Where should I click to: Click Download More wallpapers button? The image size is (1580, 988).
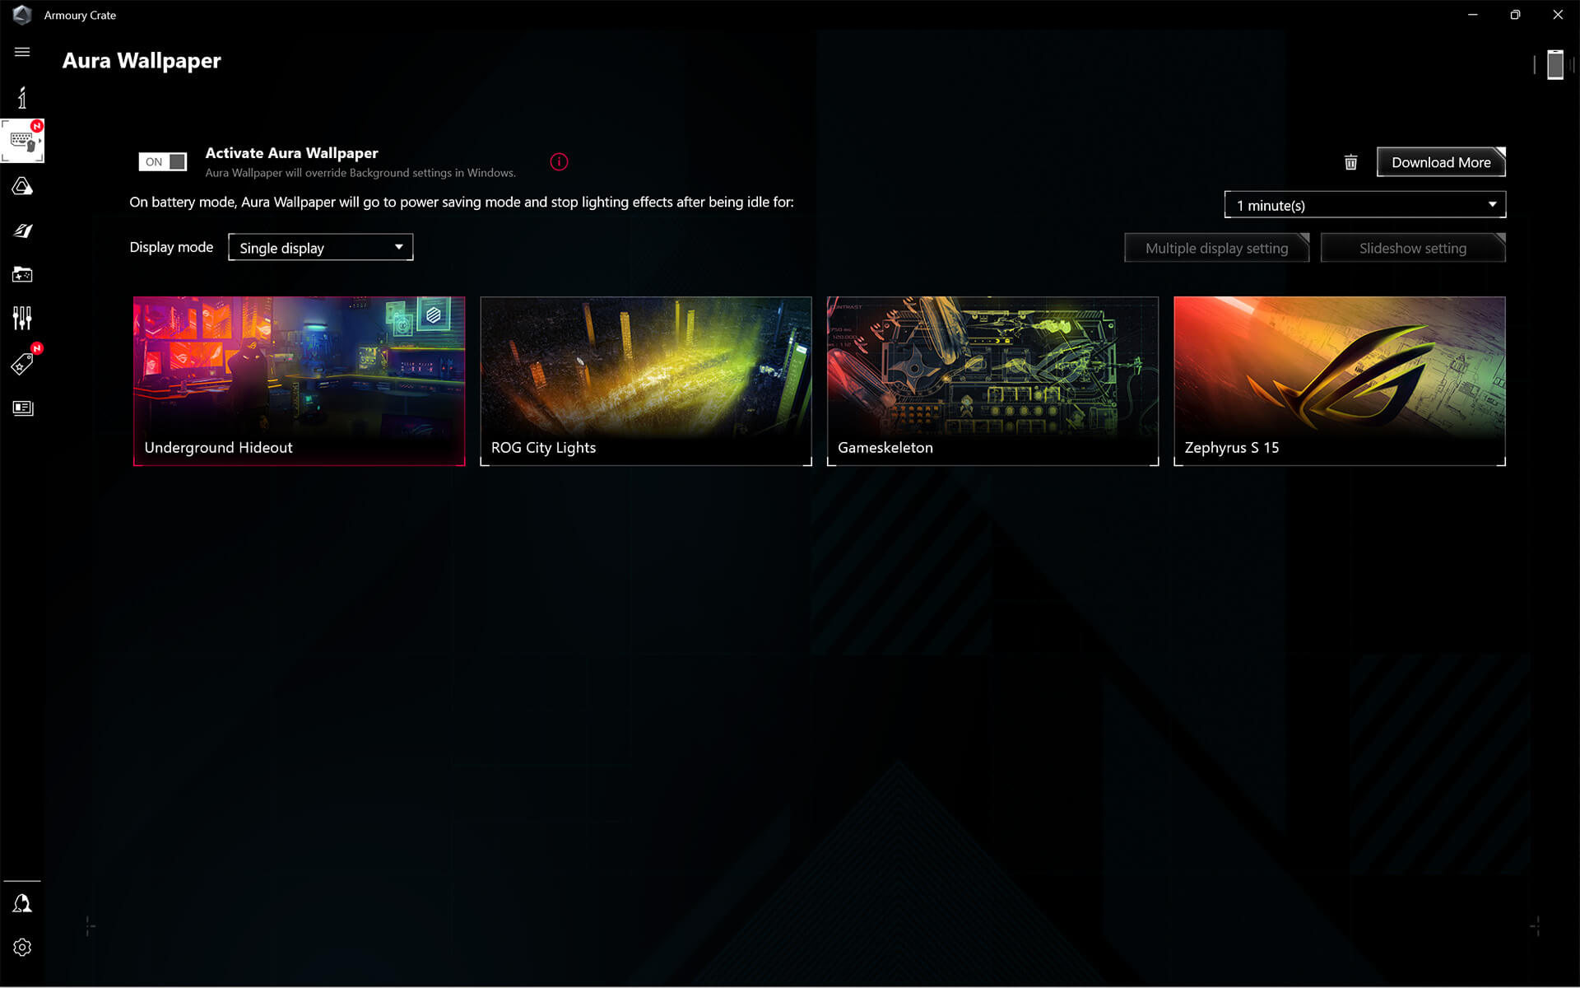click(x=1440, y=161)
